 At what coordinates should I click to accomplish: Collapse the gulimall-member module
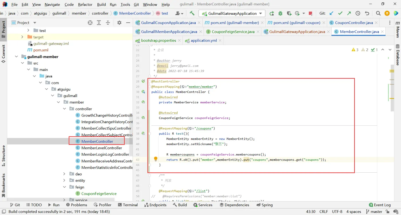click(16, 57)
